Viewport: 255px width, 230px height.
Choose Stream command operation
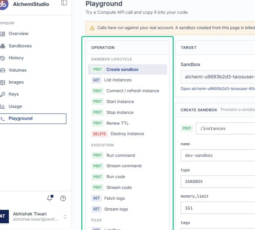click(x=128, y=166)
